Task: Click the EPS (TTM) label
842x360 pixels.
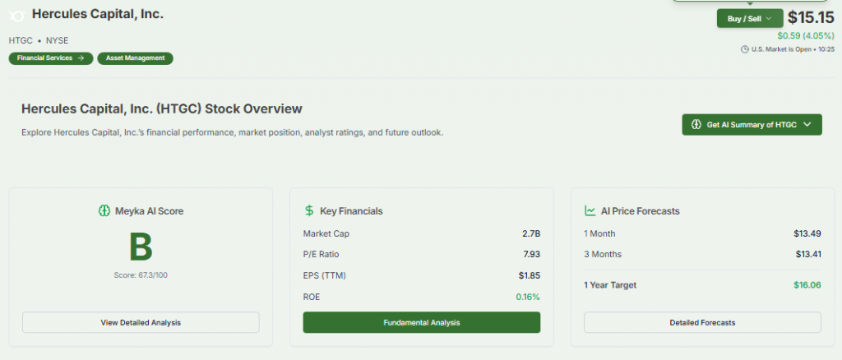Action: [324, 276]
